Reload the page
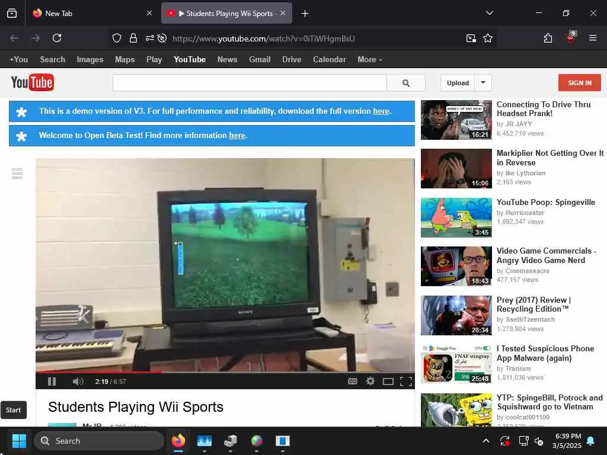607x455 pixels. tap(57, 38)
